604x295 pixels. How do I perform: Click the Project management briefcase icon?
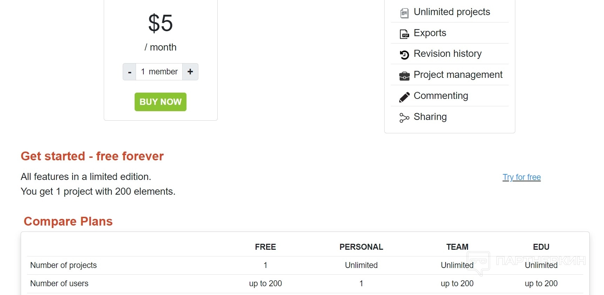click(x=404, y=76)
